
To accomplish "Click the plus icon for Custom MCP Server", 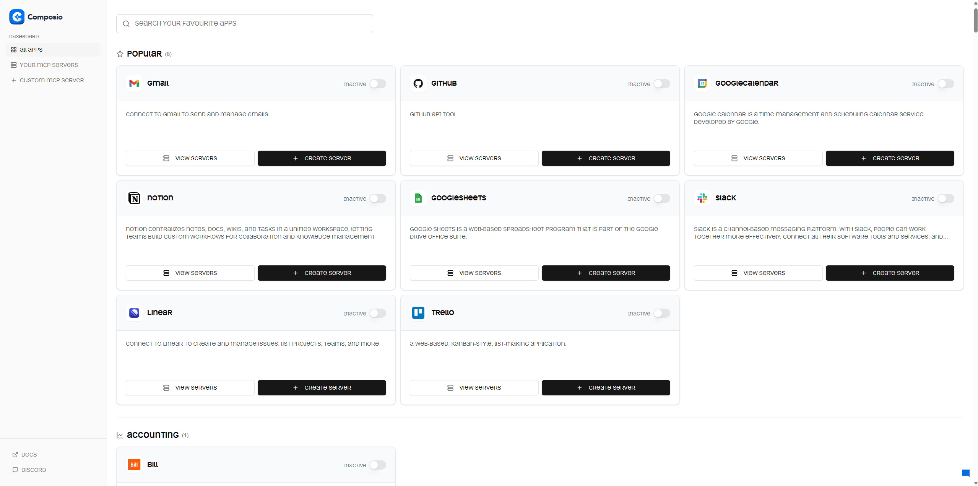I will 14,80.
